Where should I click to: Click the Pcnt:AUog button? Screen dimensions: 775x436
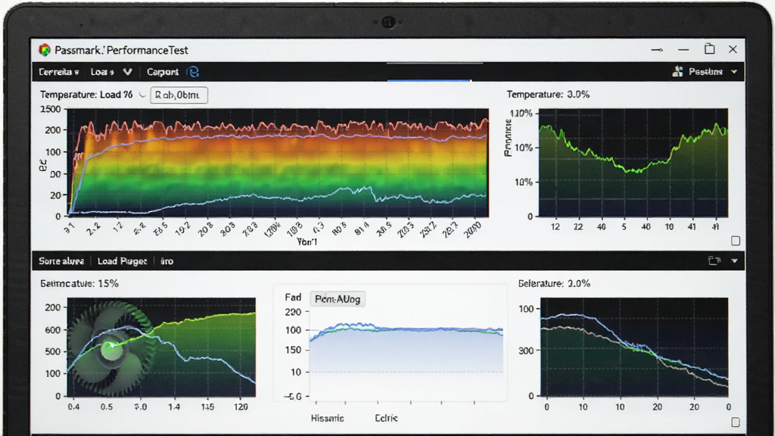pos(338,299)
